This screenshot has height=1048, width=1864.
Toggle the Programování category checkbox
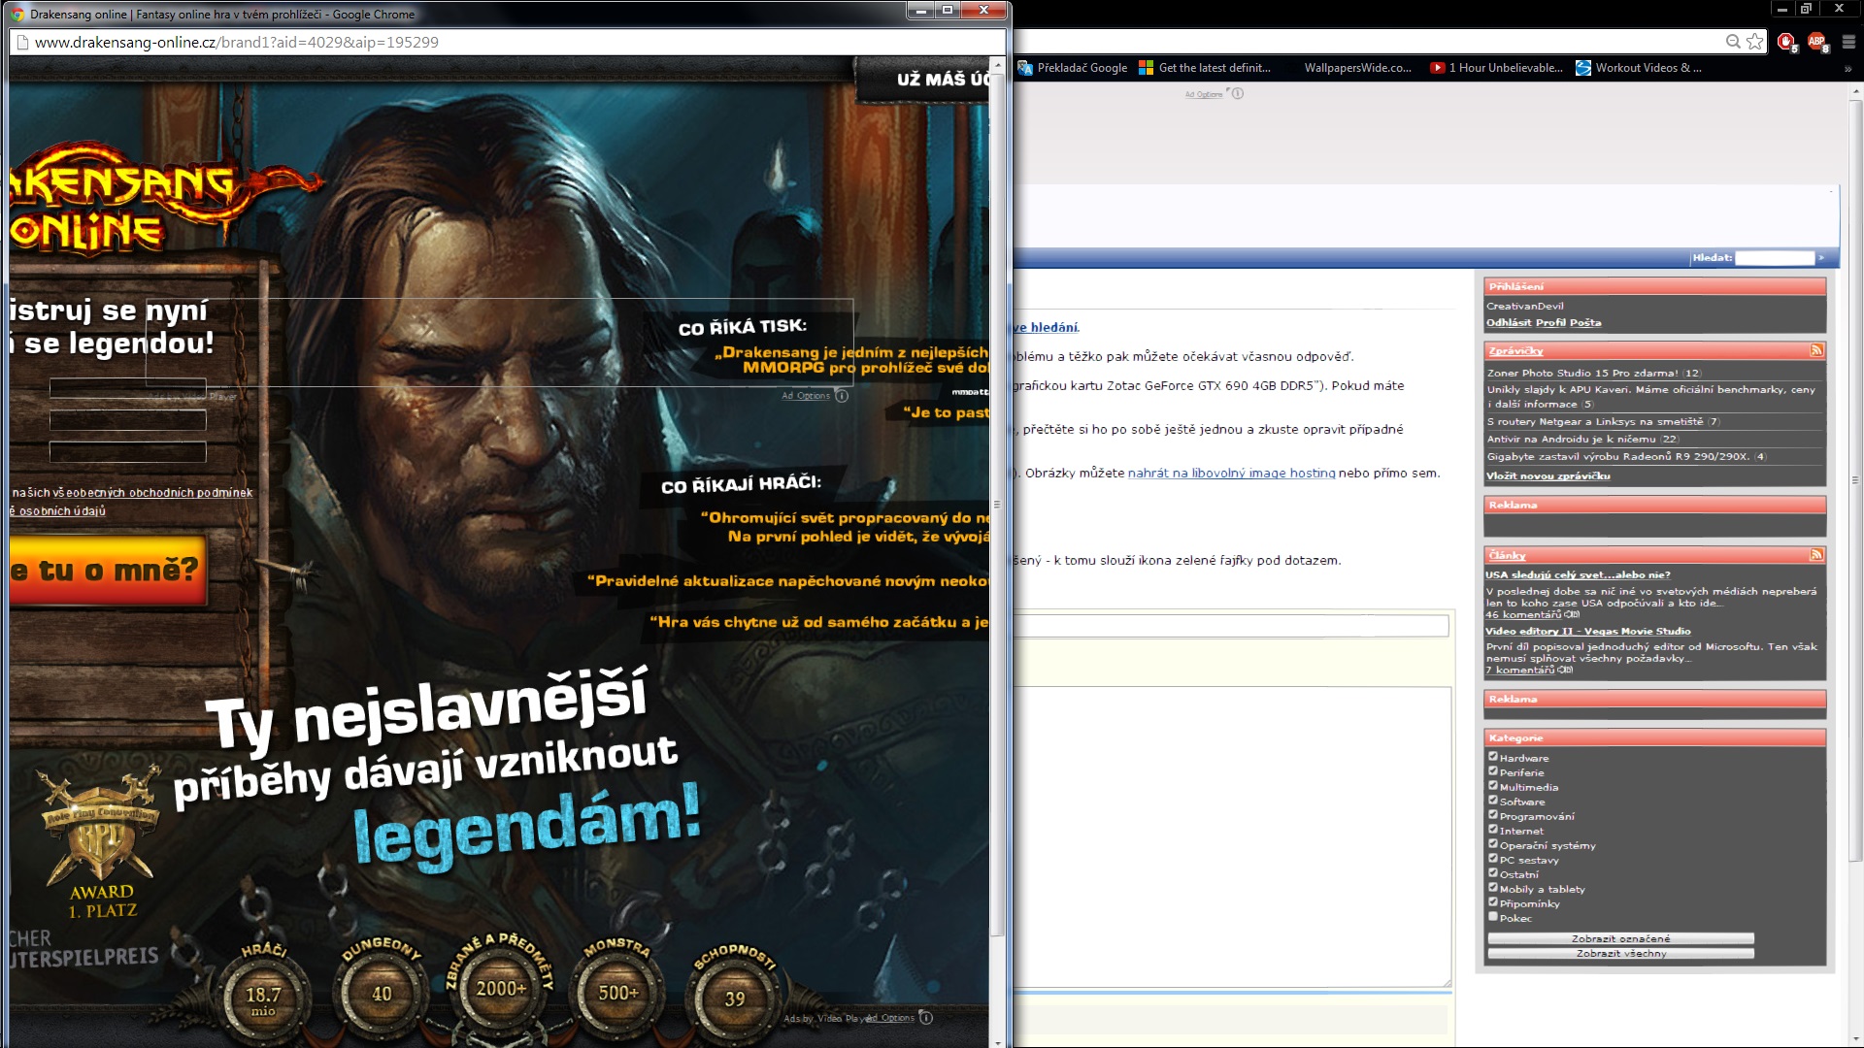tap(1493, 815)
